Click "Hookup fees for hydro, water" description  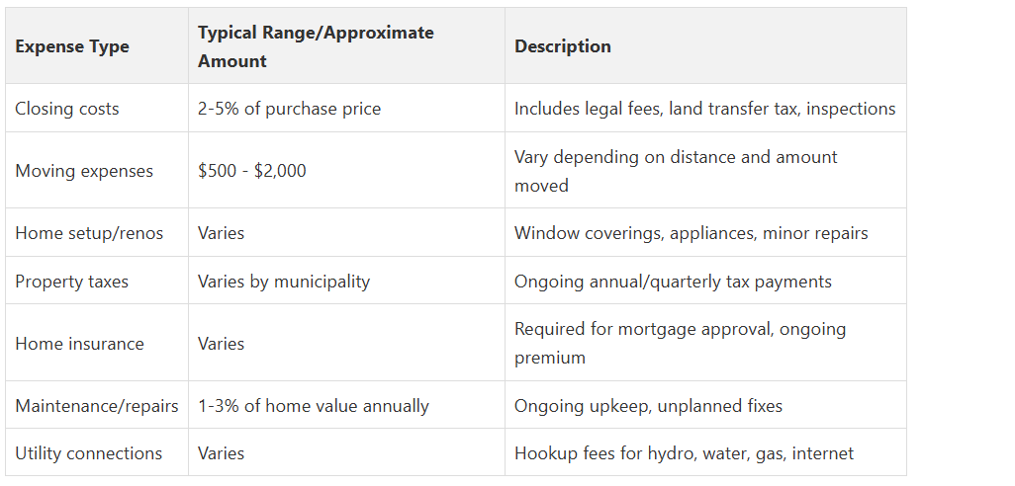[x=684, y=453]
